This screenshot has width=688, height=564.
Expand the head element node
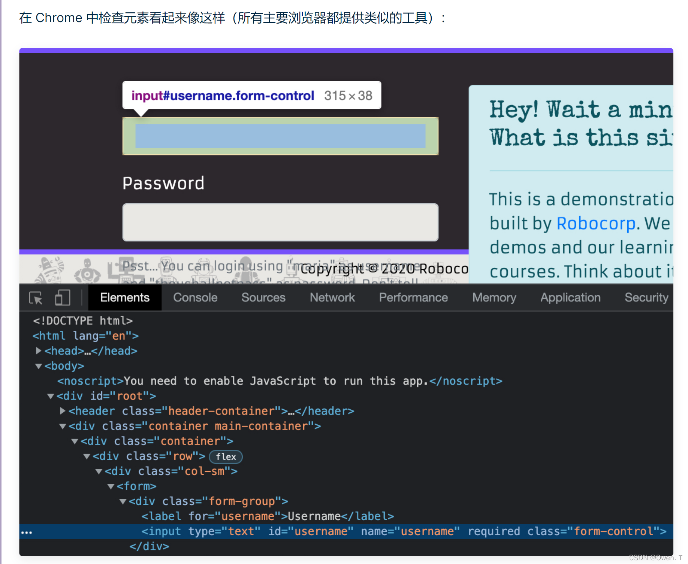38,351
